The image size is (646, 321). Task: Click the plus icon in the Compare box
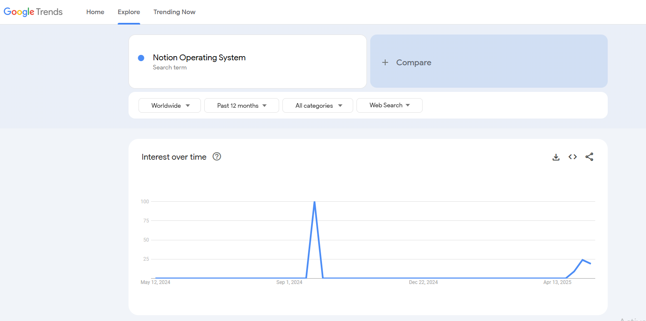click(x=385, y=62)
